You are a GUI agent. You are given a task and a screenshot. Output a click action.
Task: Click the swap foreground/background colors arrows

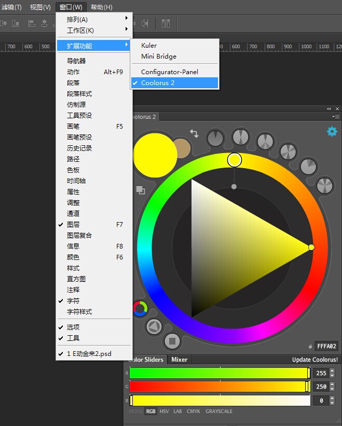(x=194, y=133)
